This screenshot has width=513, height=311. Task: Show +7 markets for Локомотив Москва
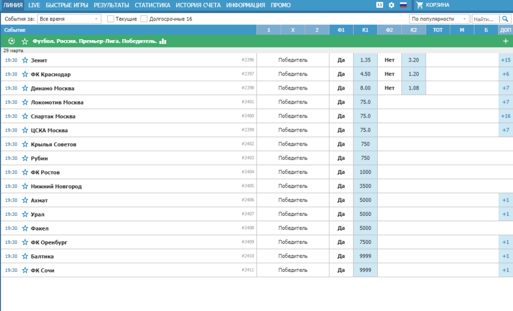506,102
